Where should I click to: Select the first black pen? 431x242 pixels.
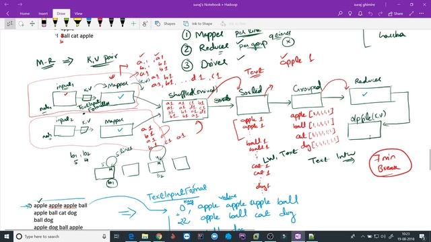pos(111,23)
